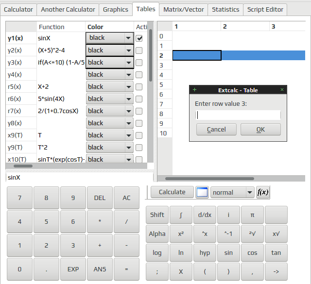Viewport: 311px width, 284px height.
Task: Click the close parenthesis key
Action: [228, 271]
